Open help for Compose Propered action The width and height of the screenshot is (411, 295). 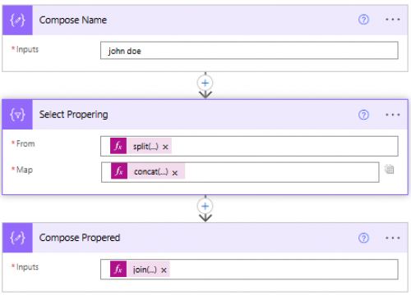click(363, 238)
